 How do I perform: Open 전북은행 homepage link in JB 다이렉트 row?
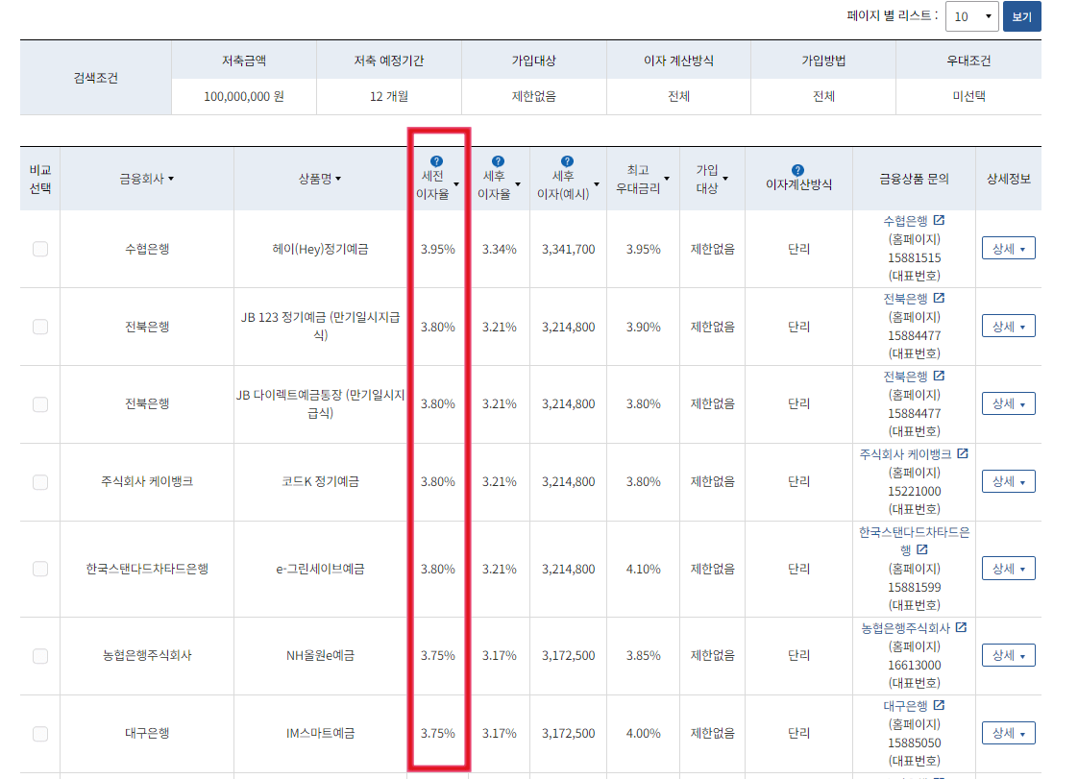coord(905,377)
